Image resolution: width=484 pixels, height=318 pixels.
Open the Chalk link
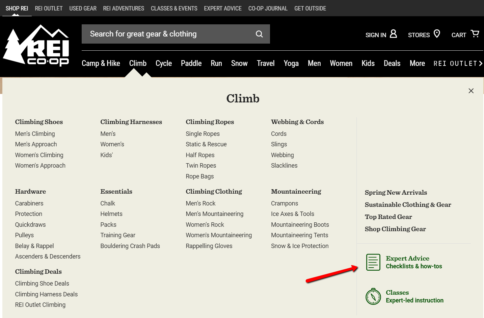pos(108,203)
